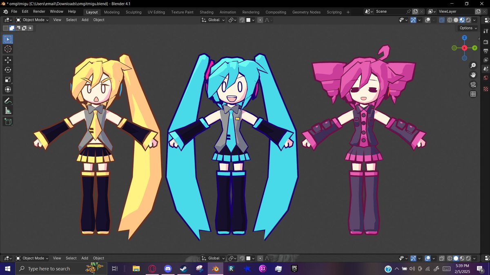Viewport: 490px width, 275px height.
Task: Select the 3D Cursor tool
Action: pyautogui.click(x=8, y=49)
